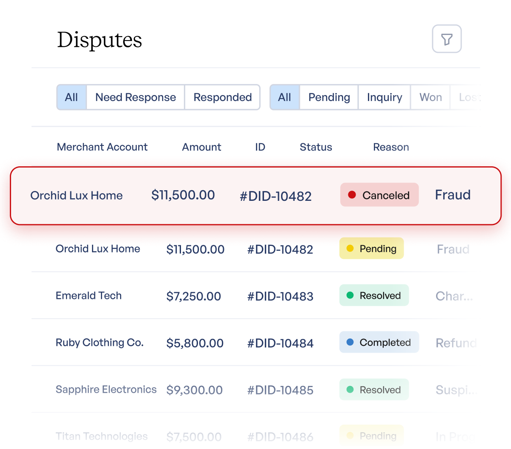Choose 'All' in the response filter group
511x449 pixels.
pyautogui.click(x=72, y=97)
